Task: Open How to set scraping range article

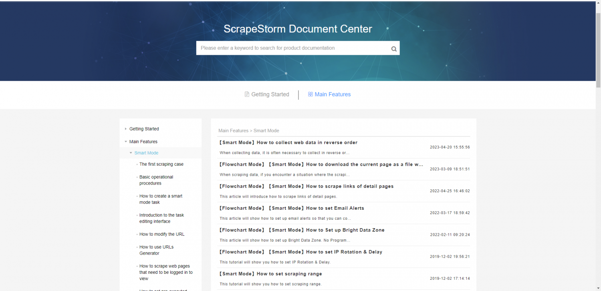Action: [x=270, y=274]
